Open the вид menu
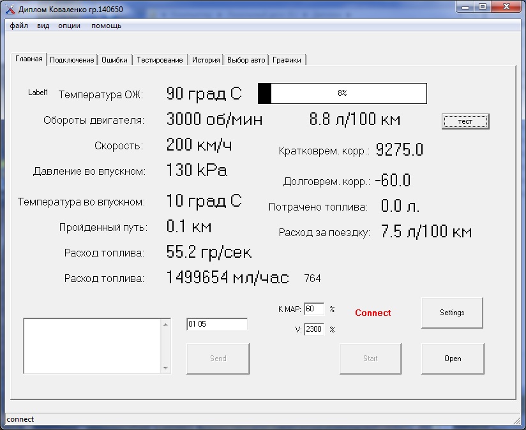 pyautogui.click(x=43, y=26)
